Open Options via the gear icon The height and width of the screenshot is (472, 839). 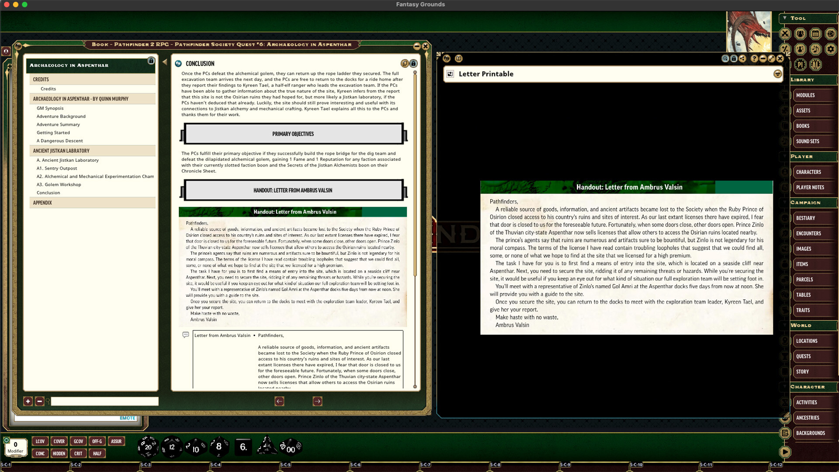831,49
